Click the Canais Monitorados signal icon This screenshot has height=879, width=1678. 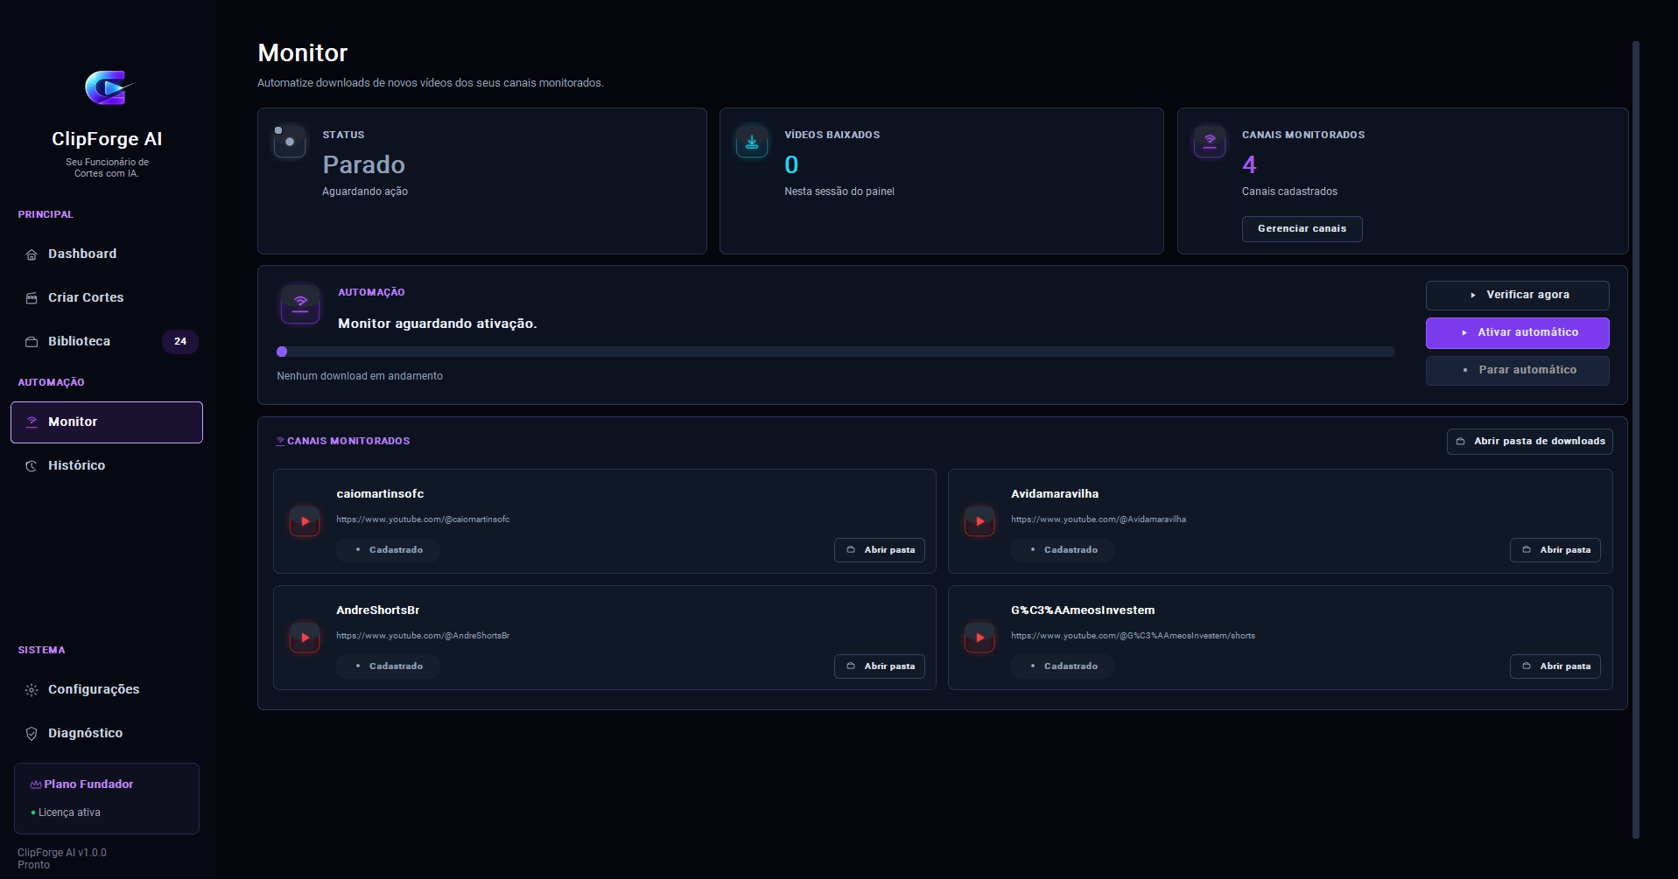tap(1210, 142)
